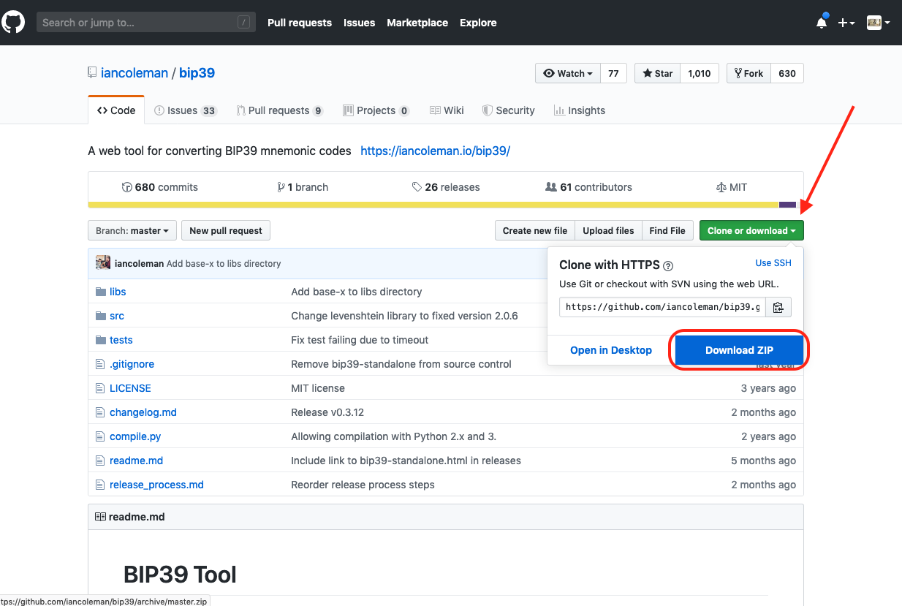Click Open in Desktop
Screen dimensions: 902x606
click(x=611, y=350)
